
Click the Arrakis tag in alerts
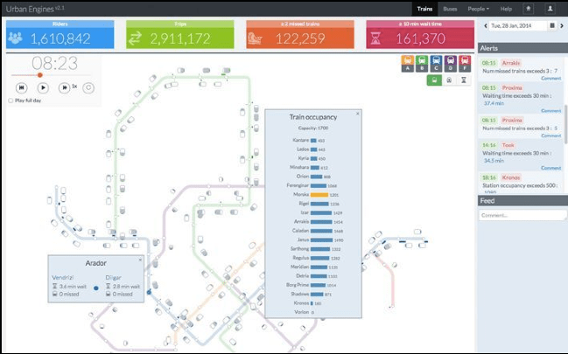511,63
